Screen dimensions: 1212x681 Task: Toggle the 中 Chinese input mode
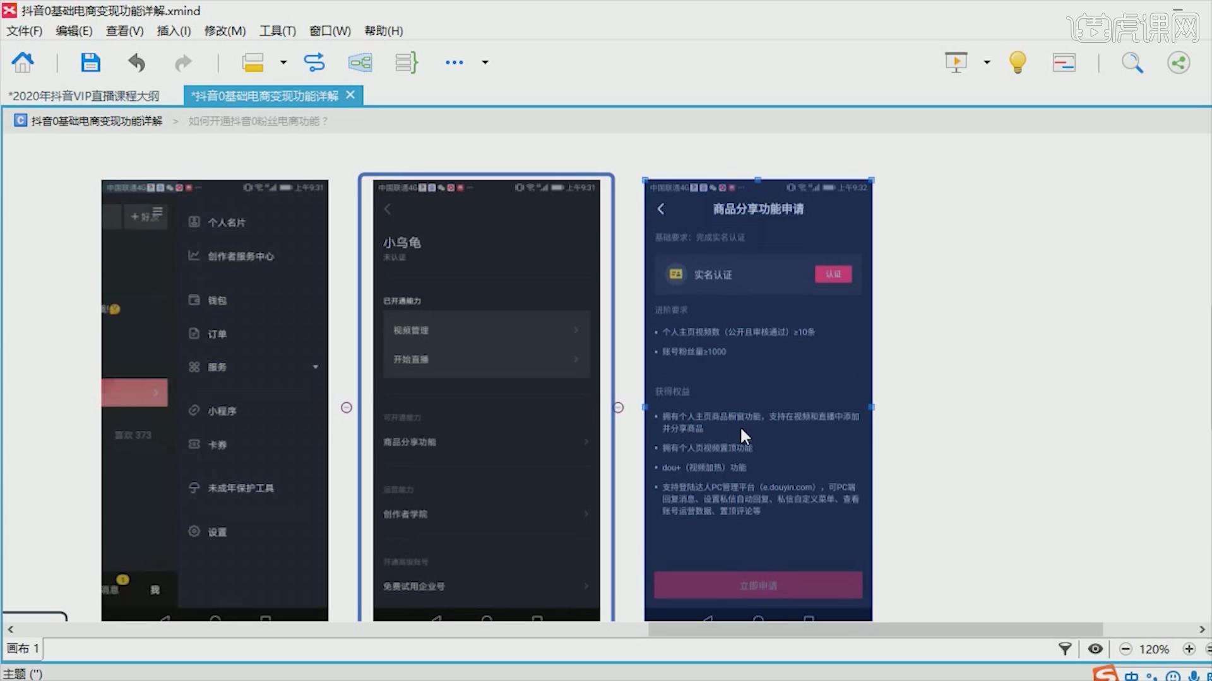coord(1131,676)
